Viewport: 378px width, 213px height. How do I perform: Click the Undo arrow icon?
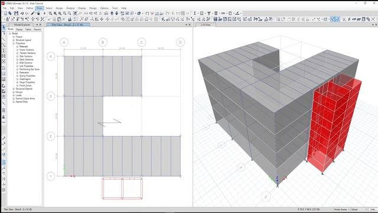click(22, 13)
